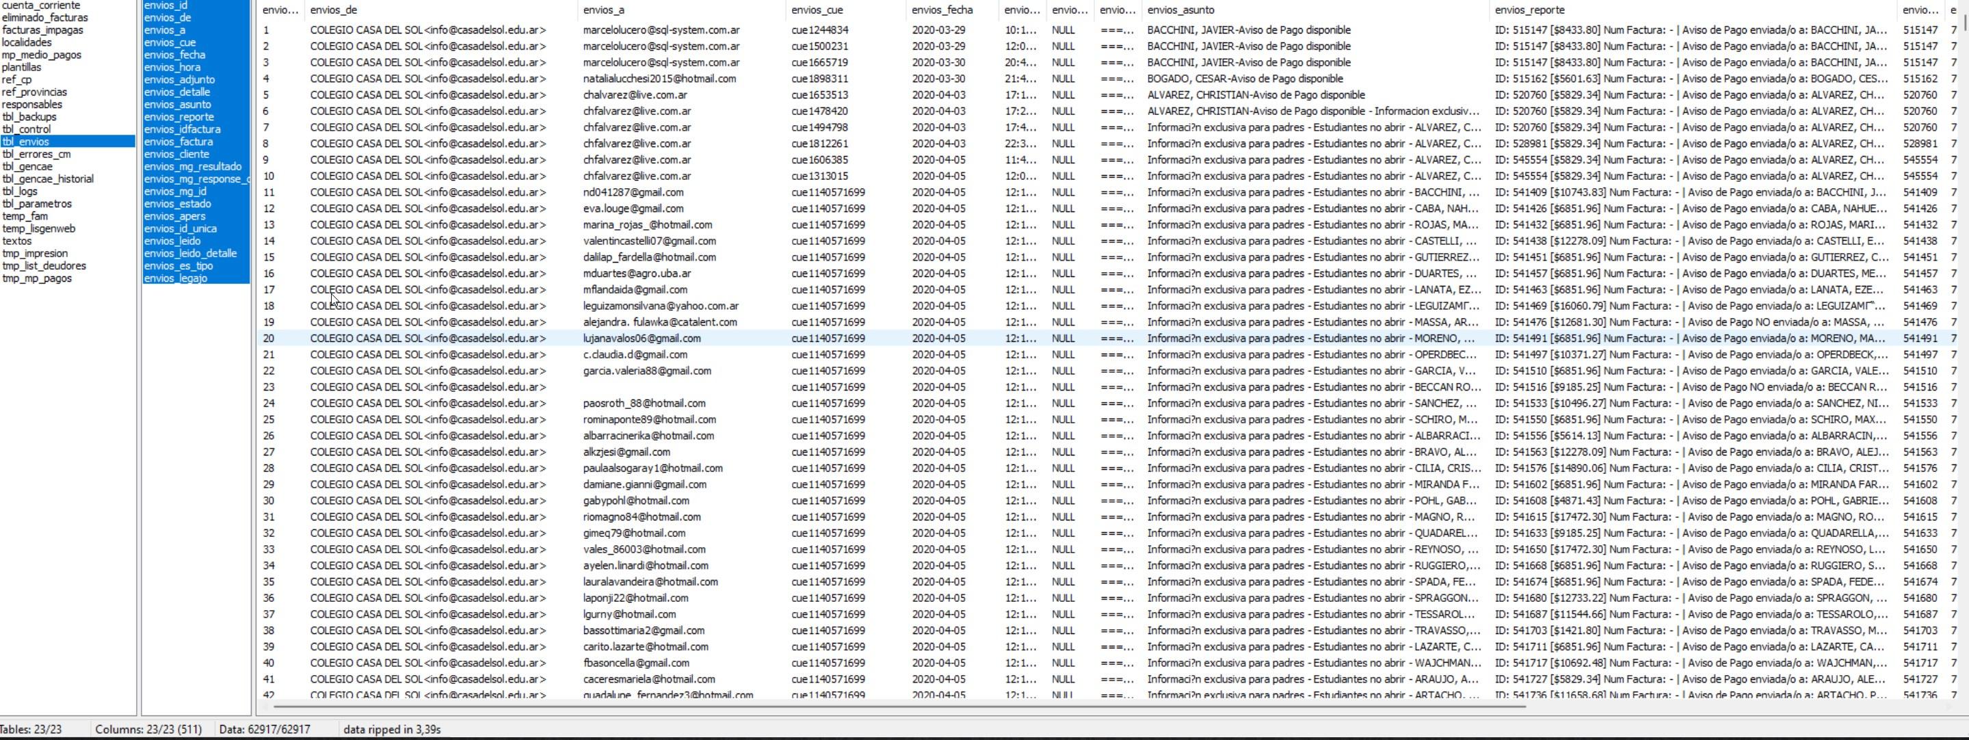Image resolution: width=1969 pixels, height=740 pixels.
Task: Click the natalialucchesi2015@hotmail.com email cell
Action: [x=659, y=79]
